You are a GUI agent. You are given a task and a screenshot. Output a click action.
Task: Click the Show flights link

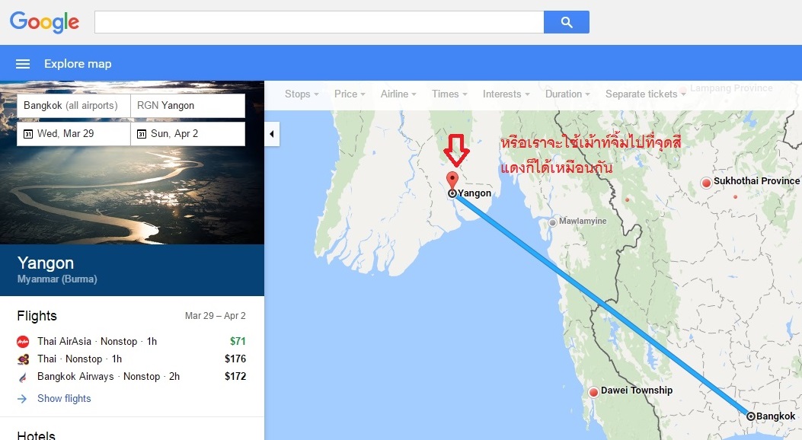64,399
